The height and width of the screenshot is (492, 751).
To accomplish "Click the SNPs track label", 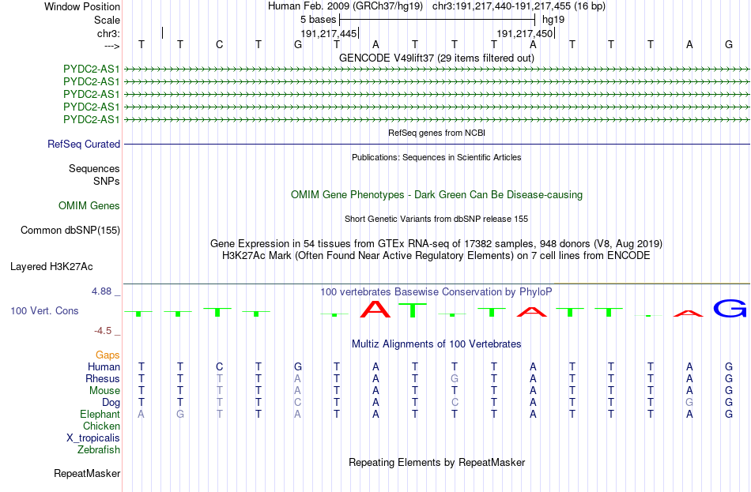I will [107, 182].
